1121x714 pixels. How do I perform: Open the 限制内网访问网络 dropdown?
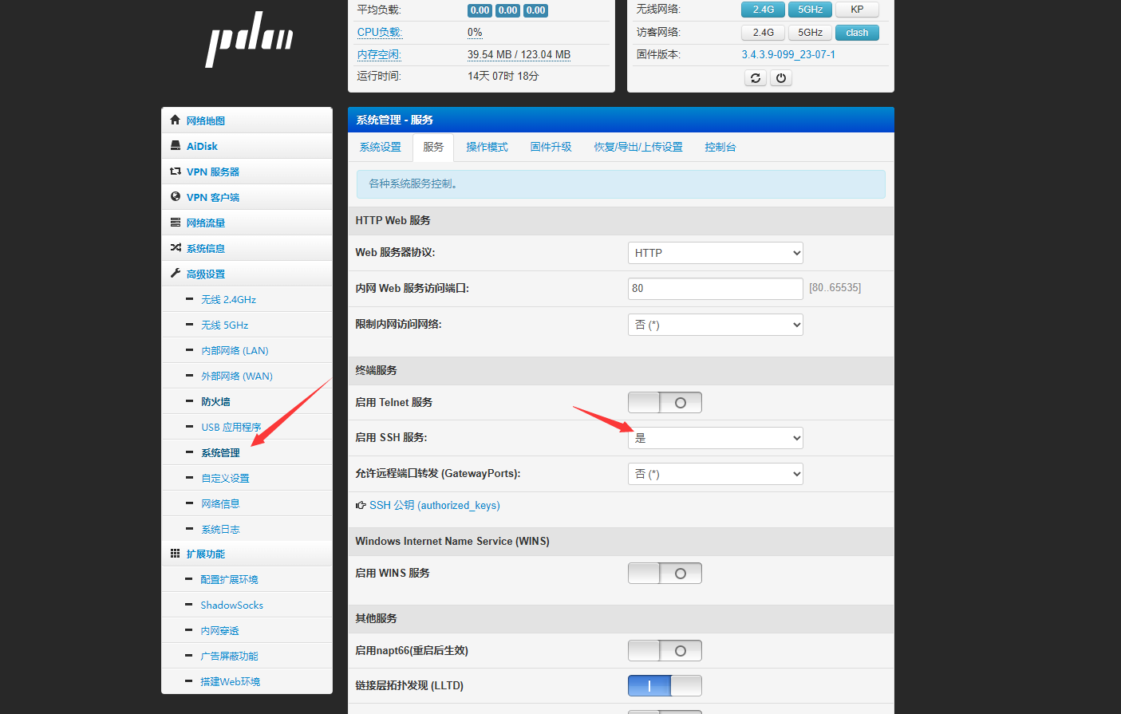click(x=715, y=325)
